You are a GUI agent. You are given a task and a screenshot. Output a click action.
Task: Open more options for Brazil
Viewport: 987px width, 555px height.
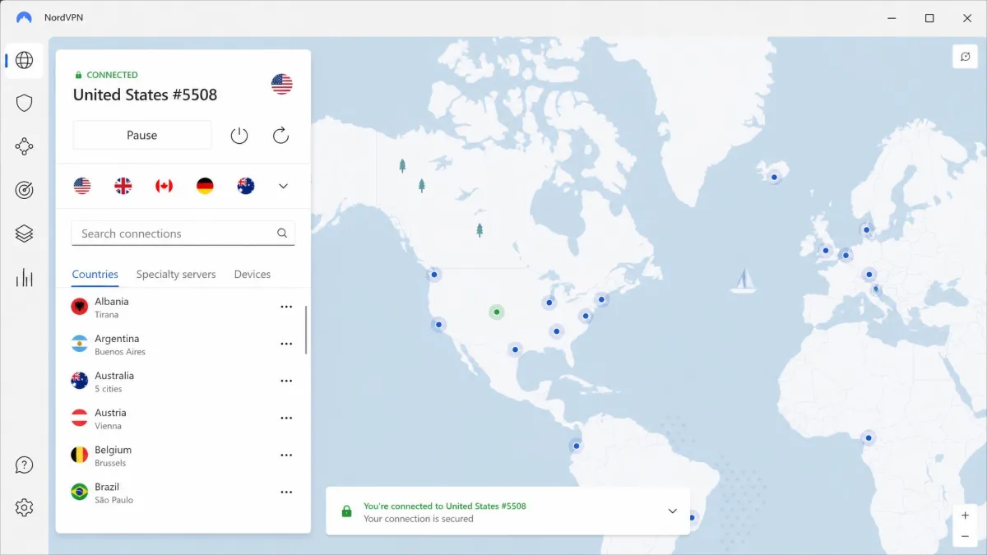[x=286, y=492]
